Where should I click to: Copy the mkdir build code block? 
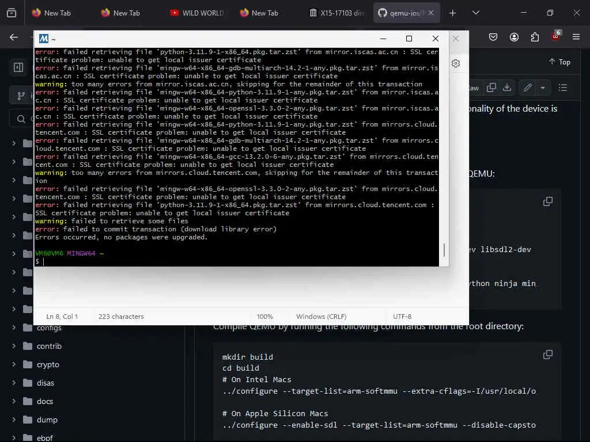coord(548,355)
